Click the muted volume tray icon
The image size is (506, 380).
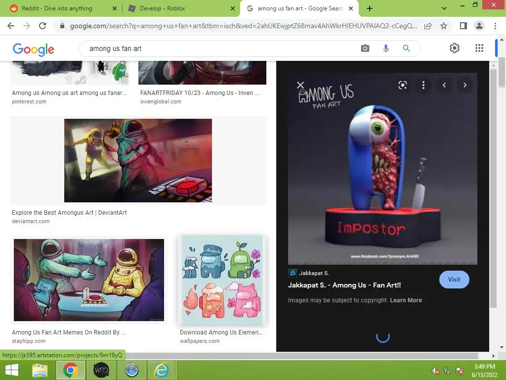tap(436, 371)
